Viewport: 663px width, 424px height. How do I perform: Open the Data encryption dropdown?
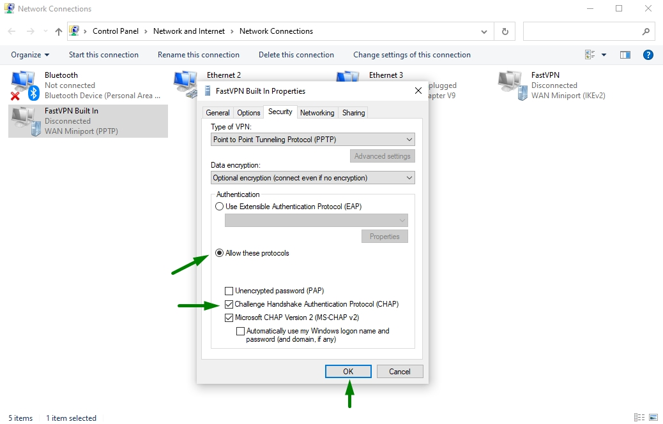pyautogui.click(x=313, y=178)
